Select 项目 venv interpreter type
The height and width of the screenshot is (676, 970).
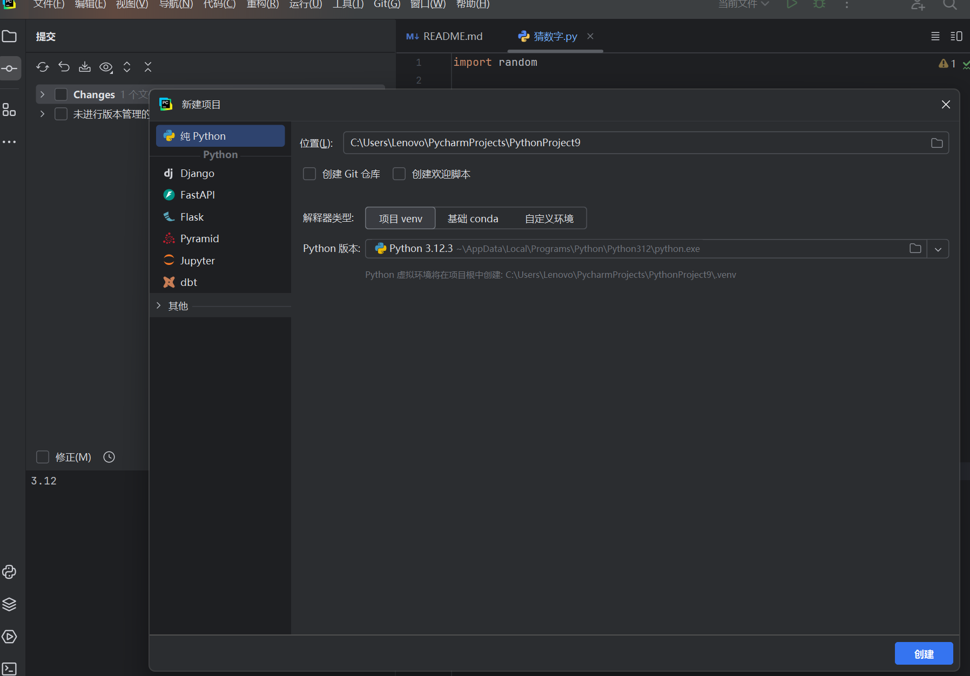pos(400,218)
